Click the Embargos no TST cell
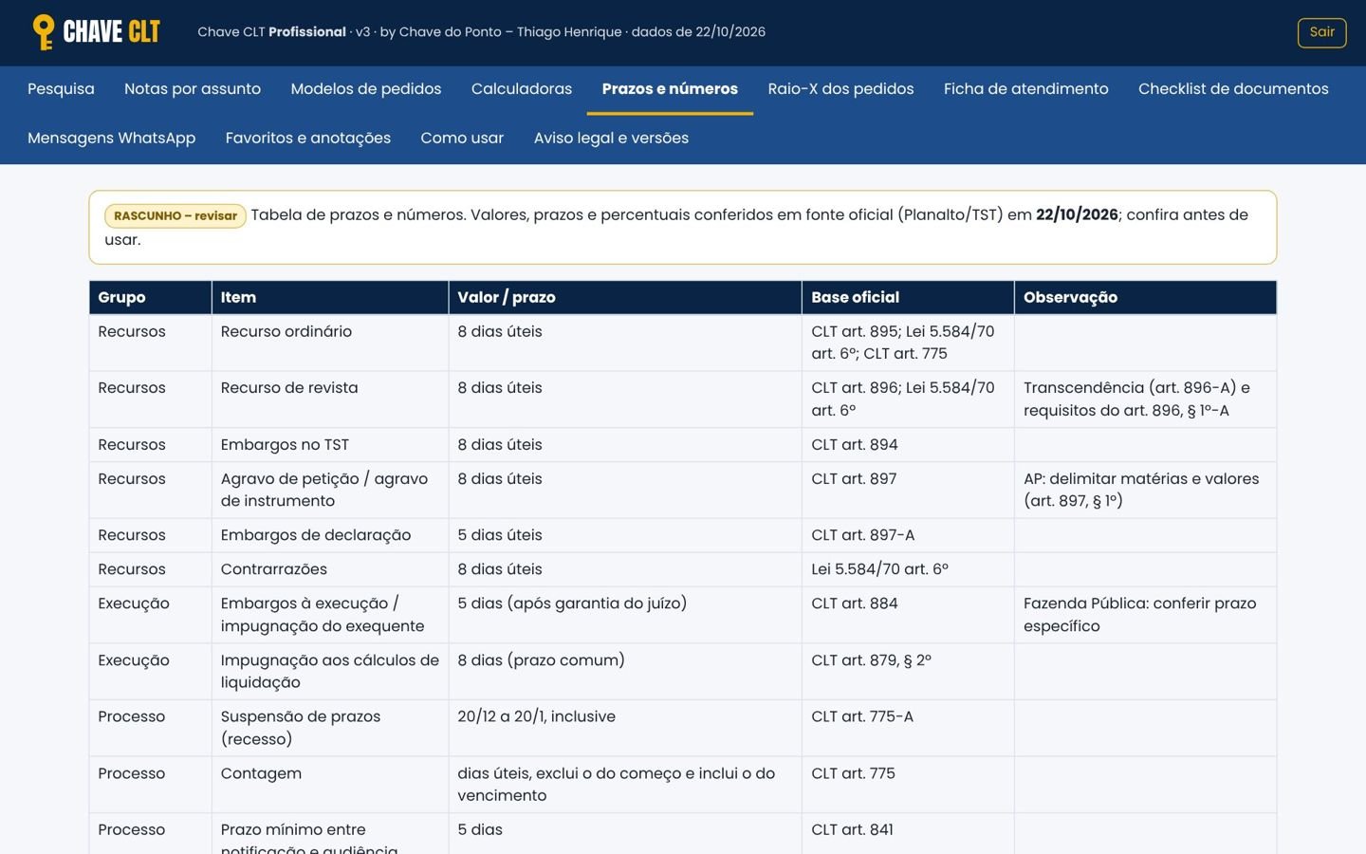The image size is (1366, 854). 329,445
